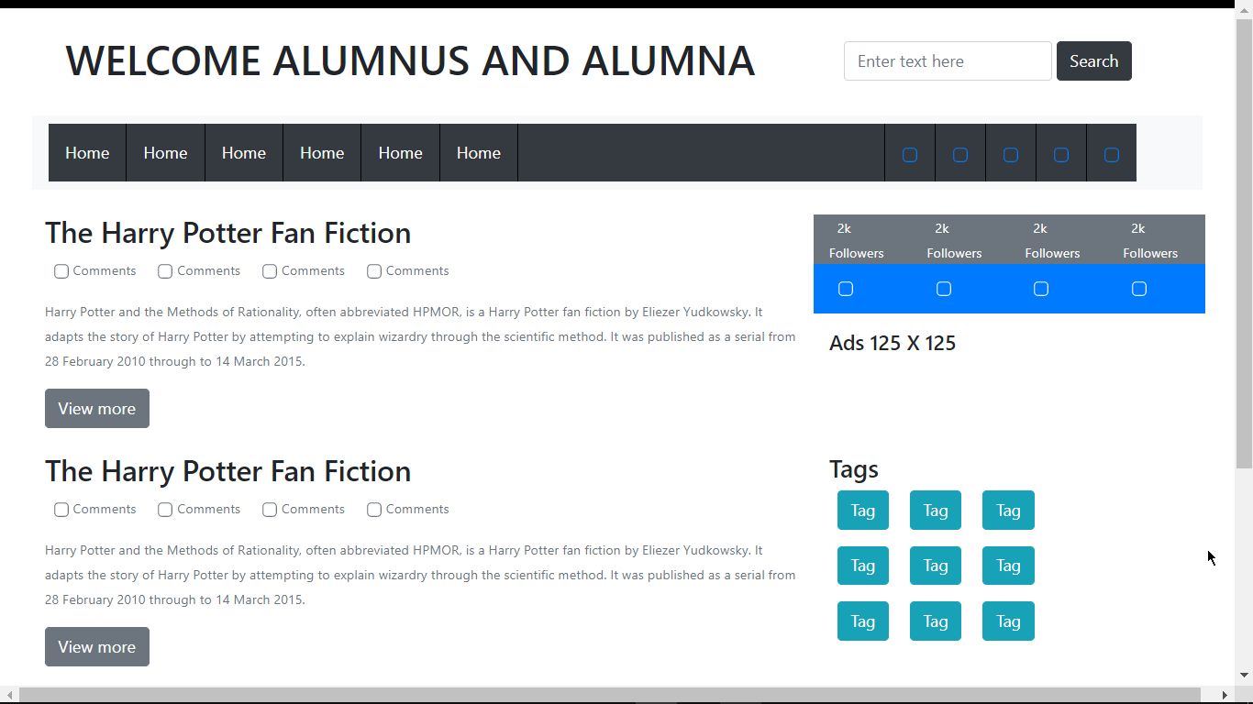Viewport: 1253px width, 704px height.
Task: Click the vertical scrollbar thumb
Action: [x=1244, y=243]
